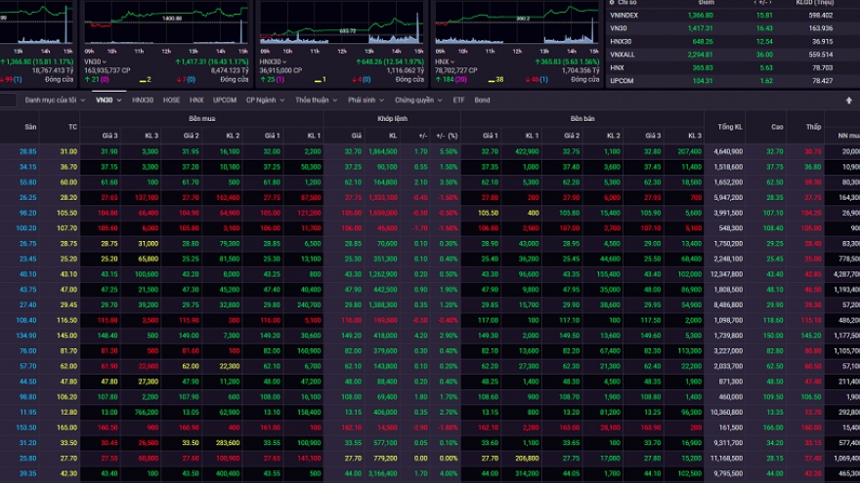
Task: Click the Thấp column header
Action: [813, 127]
